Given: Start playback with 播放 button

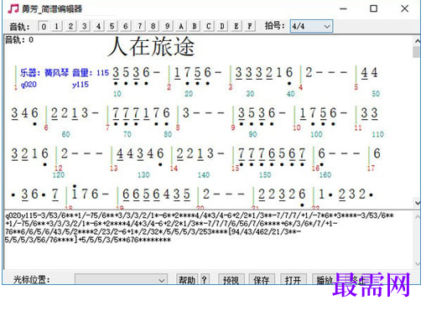Looking at the screenshot, I should point(325,280).
